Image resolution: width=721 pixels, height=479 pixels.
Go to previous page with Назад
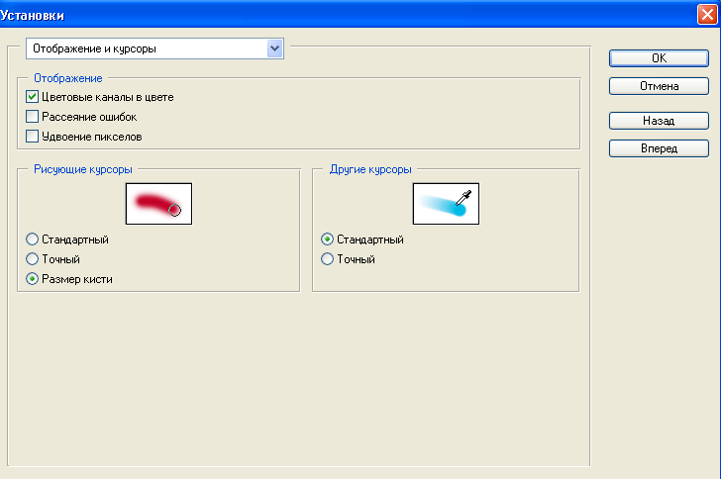(659, 121)
